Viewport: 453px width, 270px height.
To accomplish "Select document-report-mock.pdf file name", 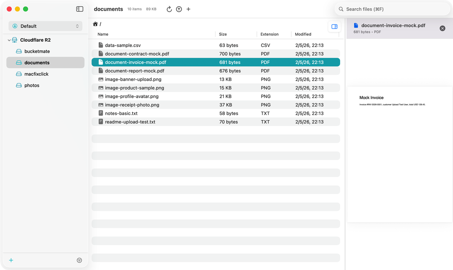I will [135, 71].
